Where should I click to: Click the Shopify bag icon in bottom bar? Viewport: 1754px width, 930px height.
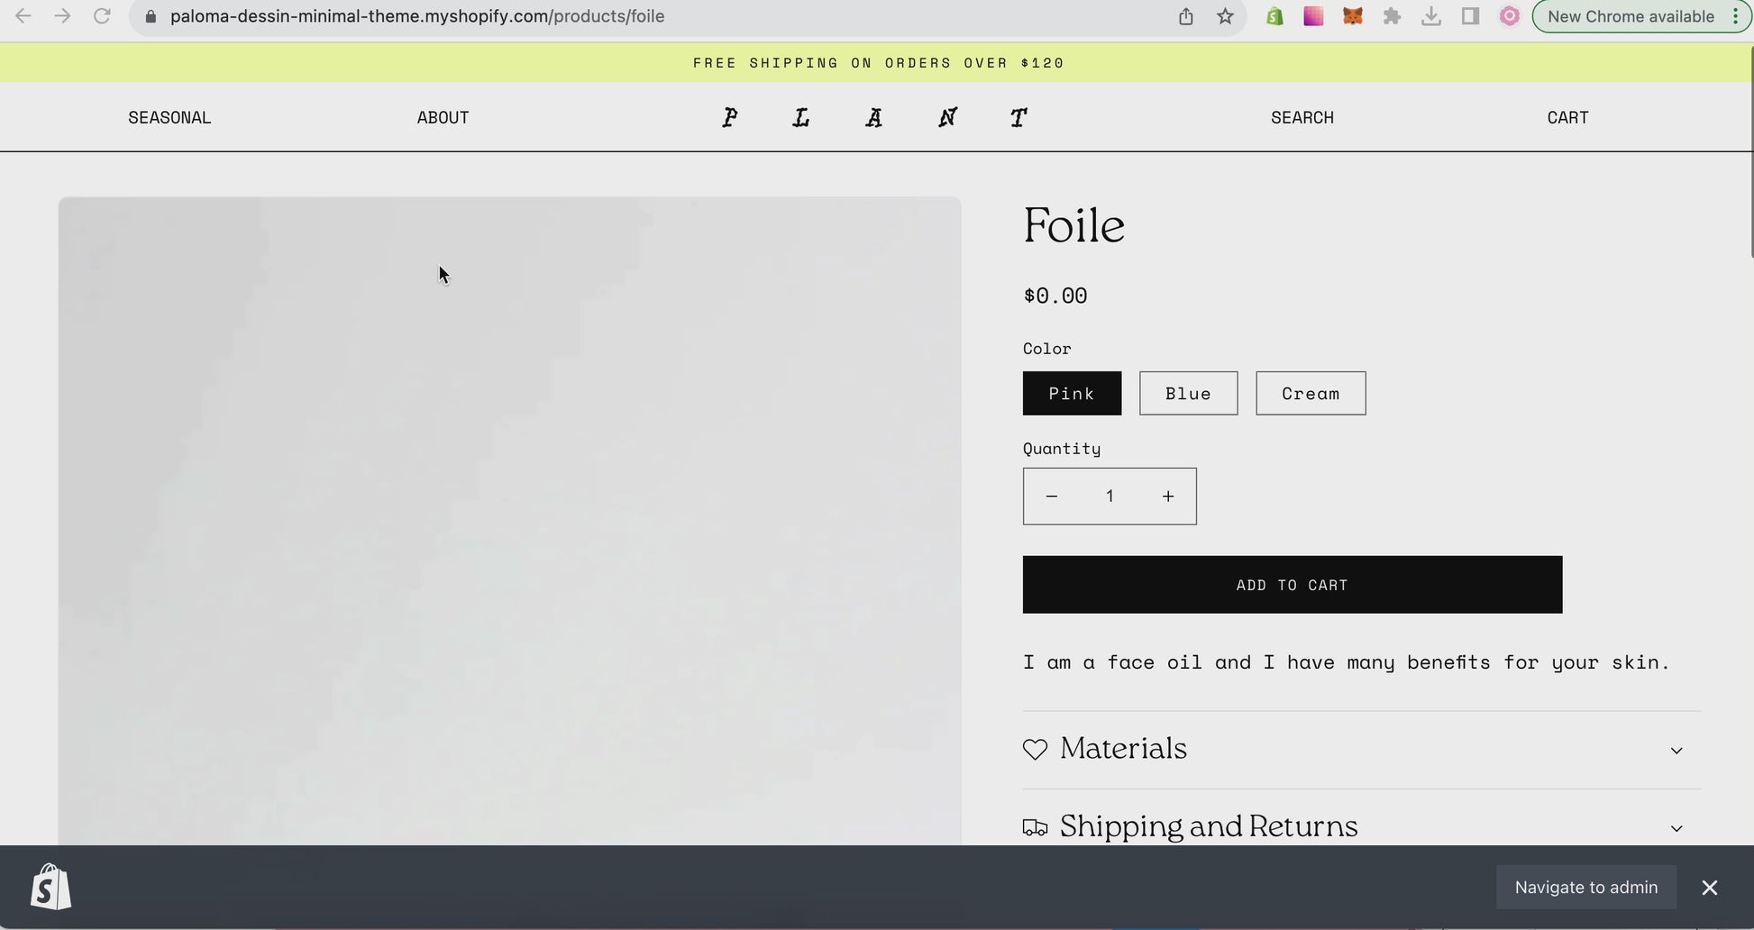pos(50,887)
